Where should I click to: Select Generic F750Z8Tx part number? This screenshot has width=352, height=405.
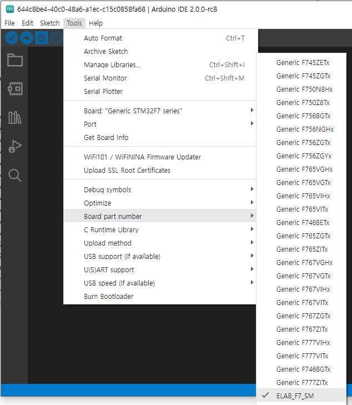[x=301, y=103]
